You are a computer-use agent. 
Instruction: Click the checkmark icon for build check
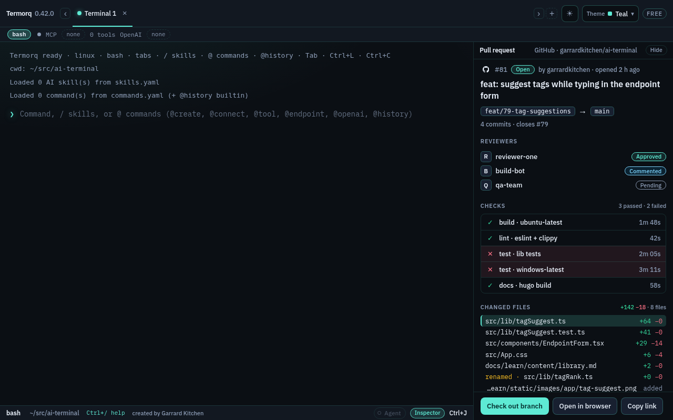tap(490, 222)
